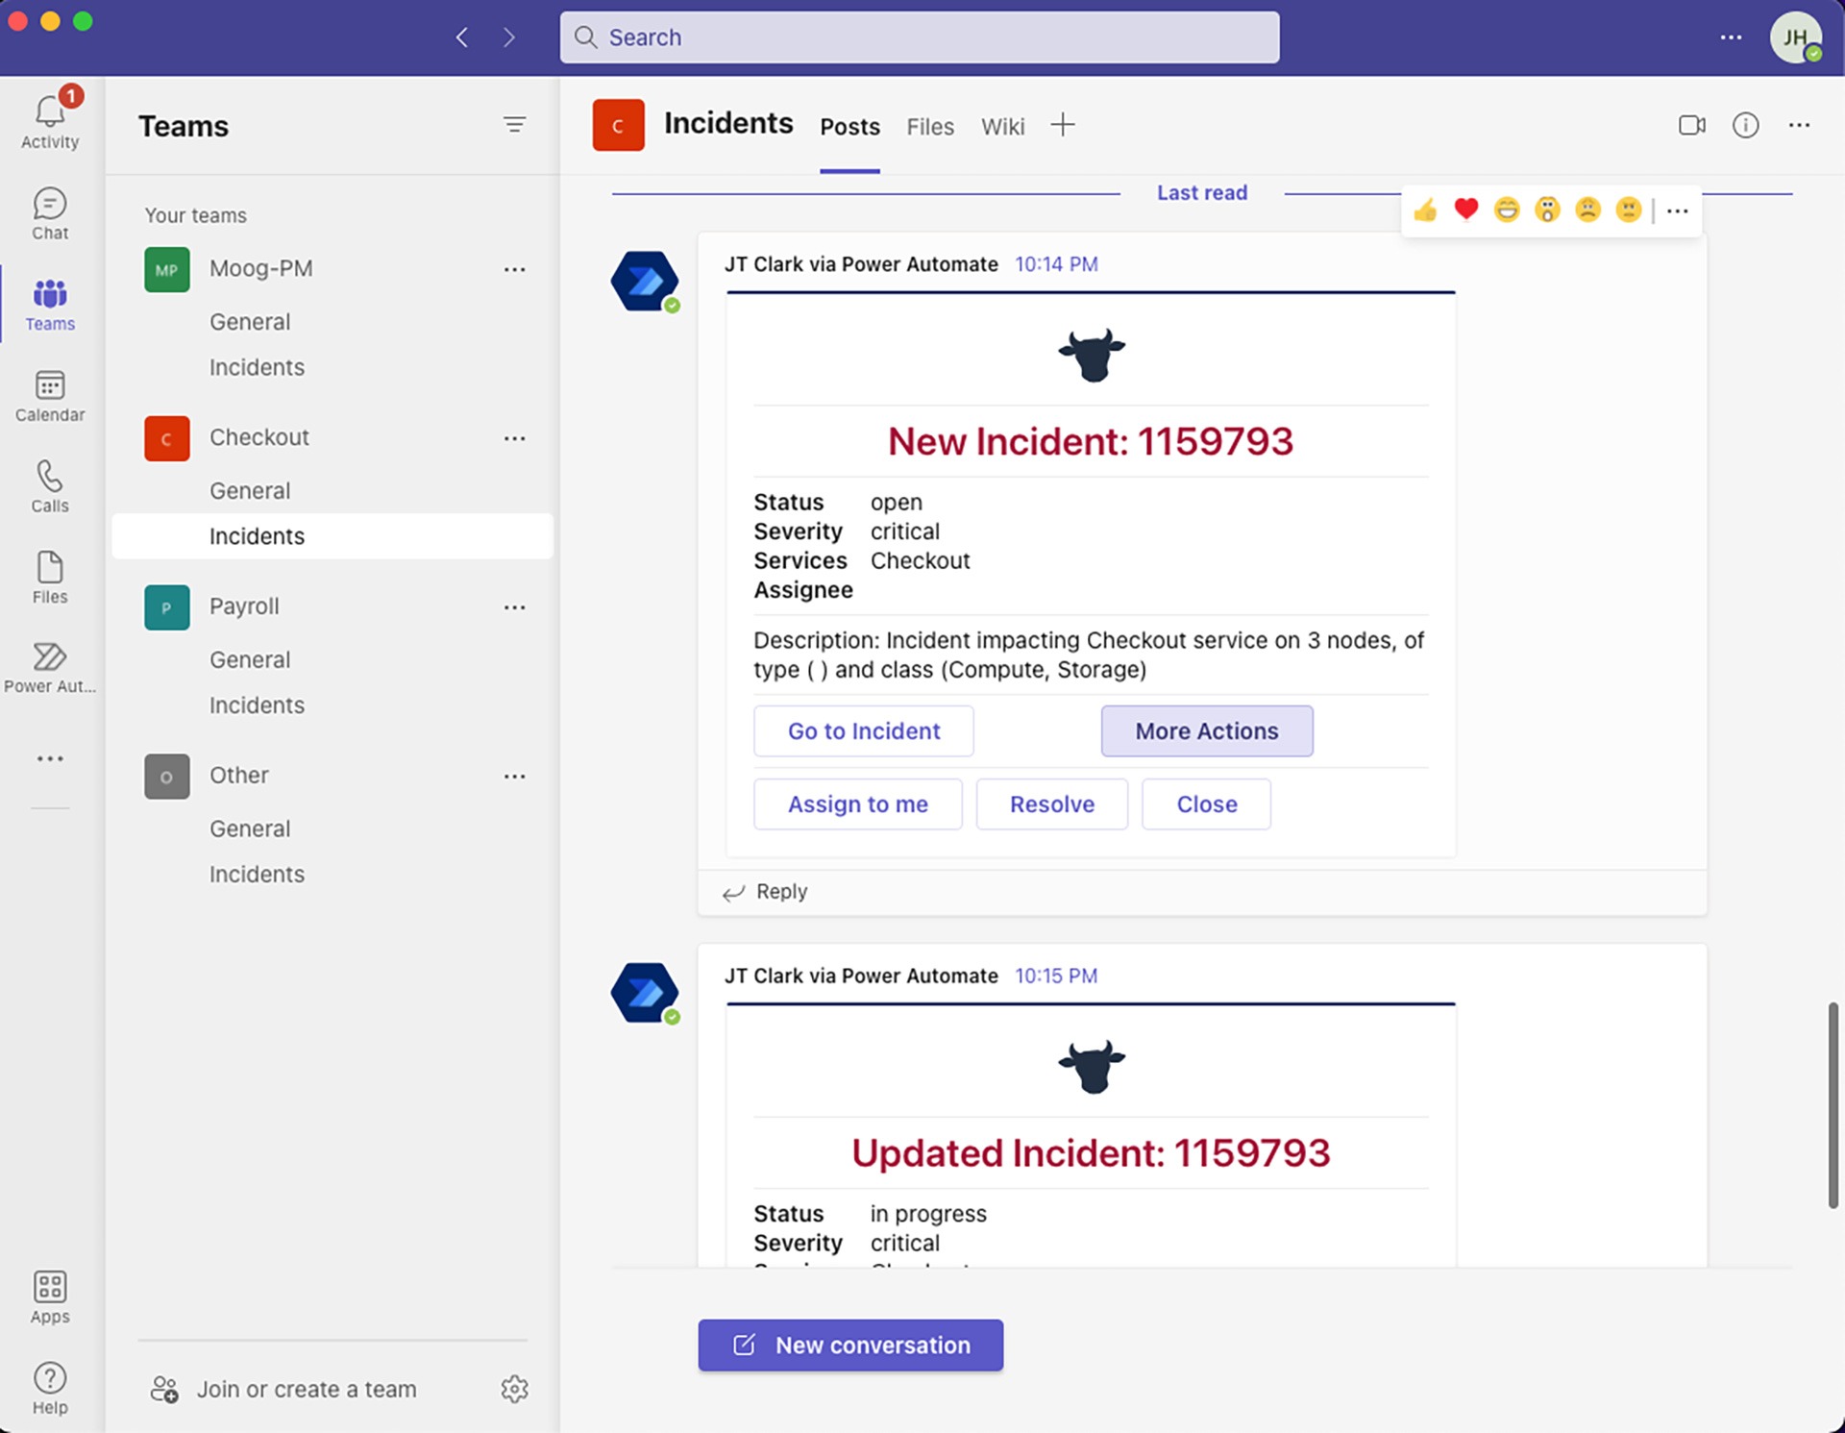Click the More Actions button
Image resolution: width=1845 pixels, height=1433 pixels.
tap(1207, 731)
